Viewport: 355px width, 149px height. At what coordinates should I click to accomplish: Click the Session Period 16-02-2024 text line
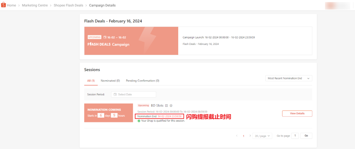[x=172, y=112]
